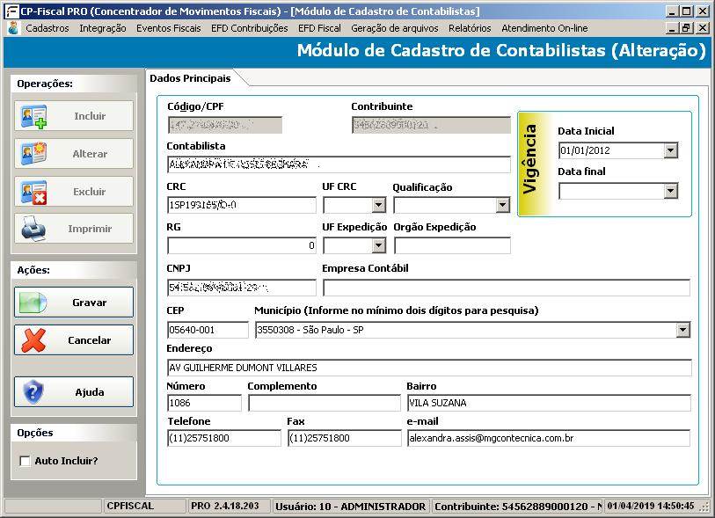Image resolution: width=715 pixels, height=518 pixels.
Task: Click the Cancelar button label
Action: [x=90, y=340]
